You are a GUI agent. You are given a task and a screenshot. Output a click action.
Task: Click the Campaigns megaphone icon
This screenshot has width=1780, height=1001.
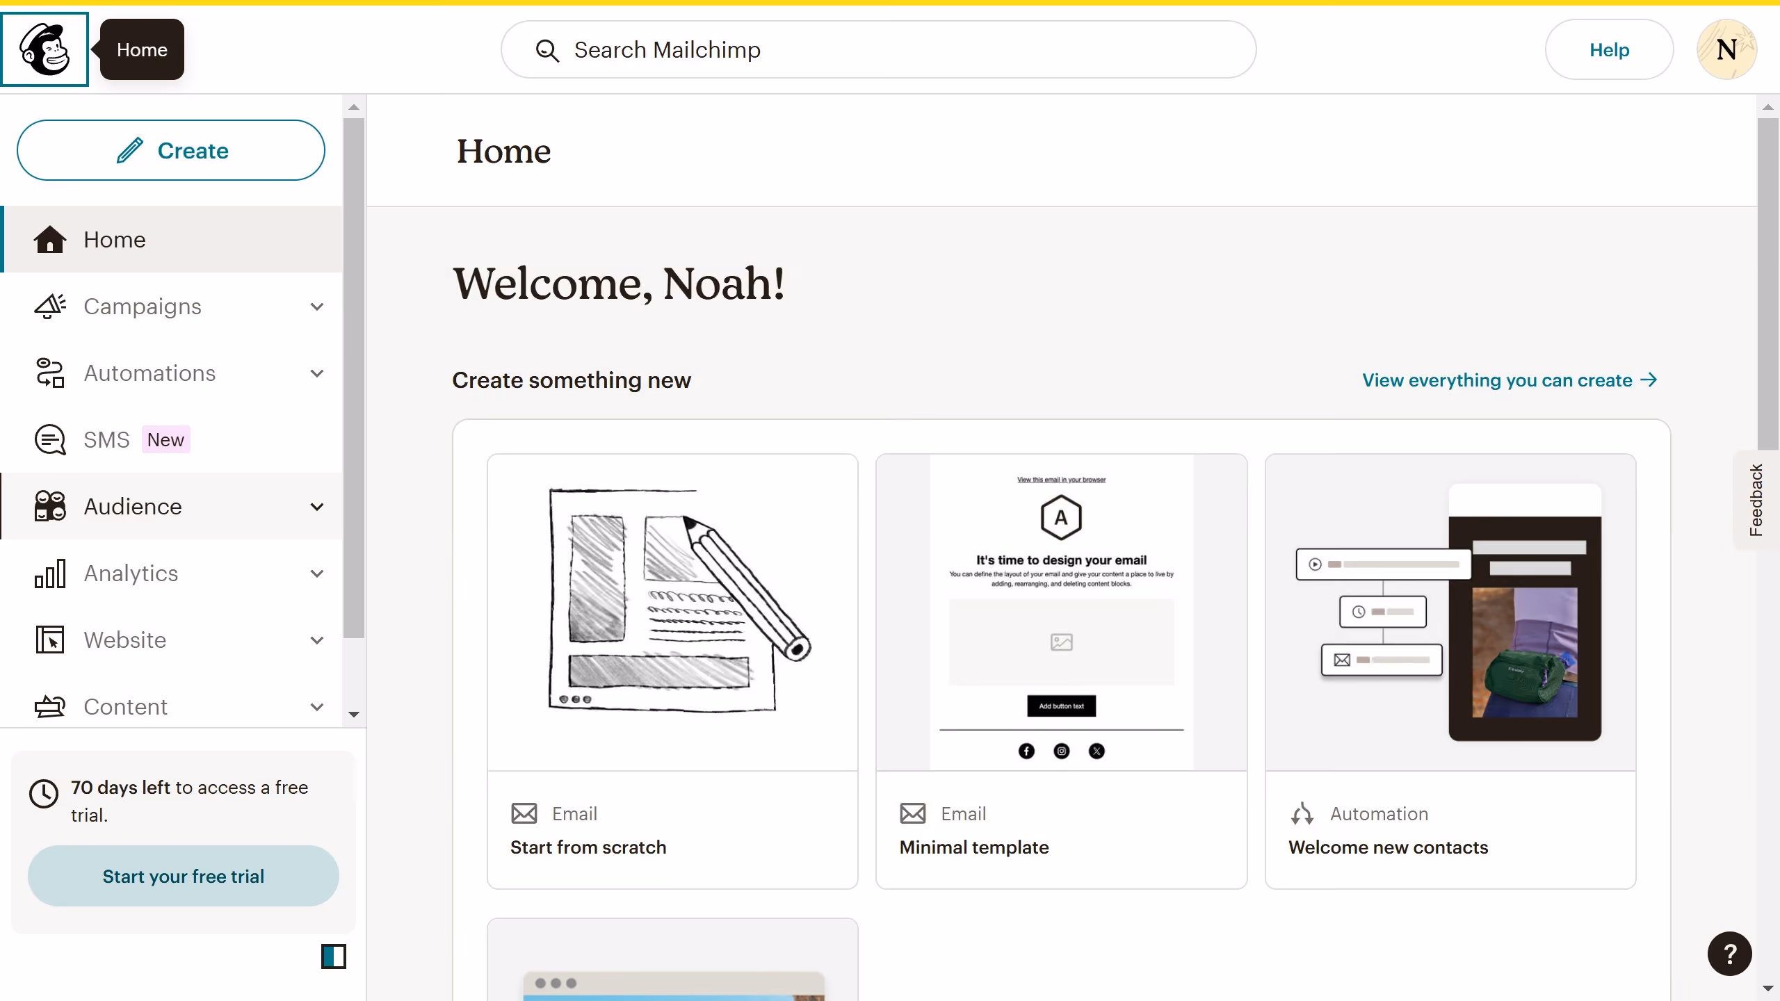[50, 307]
